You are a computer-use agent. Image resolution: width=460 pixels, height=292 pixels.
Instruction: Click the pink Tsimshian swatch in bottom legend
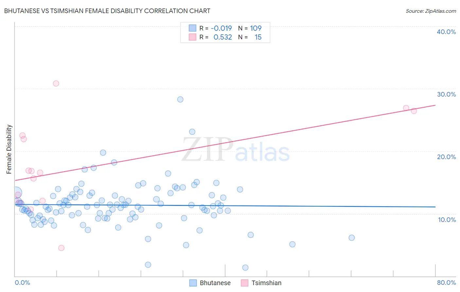[244, 283]
